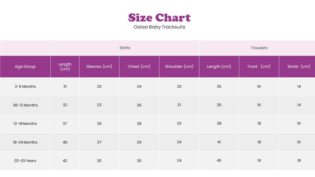Select the 12-18 Months row label
This screenshot has height=177, width=315.
pos(25,124)
